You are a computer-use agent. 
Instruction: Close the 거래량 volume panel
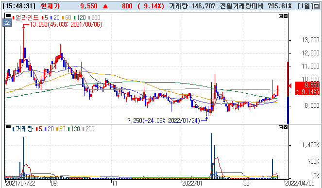coord(286,127)
